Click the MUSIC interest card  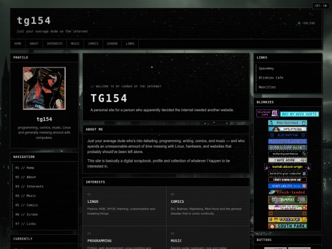[x=208, y=237]
